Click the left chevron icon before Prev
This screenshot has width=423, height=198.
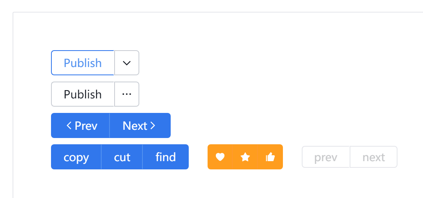click(x=69, y=125)
